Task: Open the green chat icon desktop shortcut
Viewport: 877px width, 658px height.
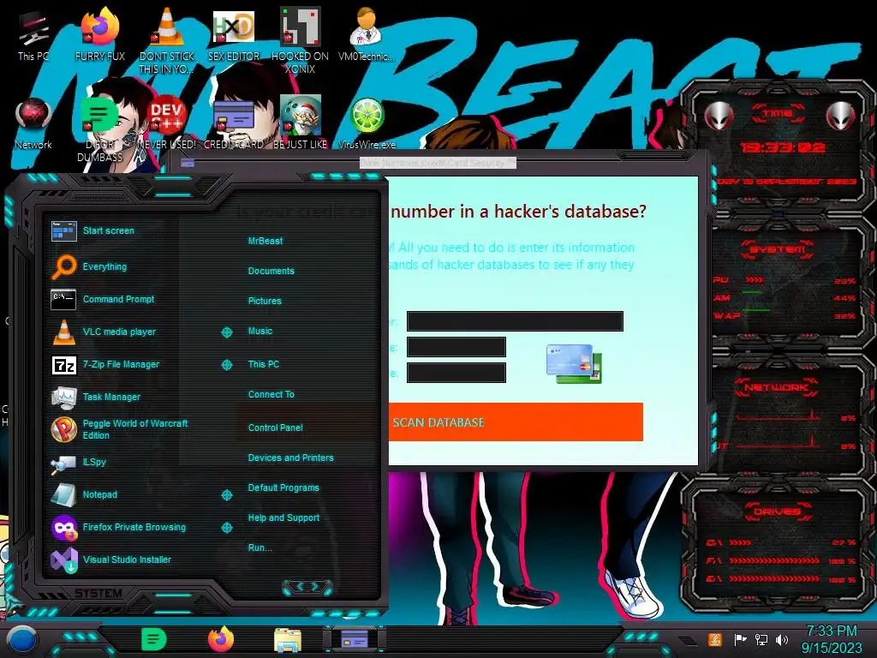Action: [x=100, y=130]
